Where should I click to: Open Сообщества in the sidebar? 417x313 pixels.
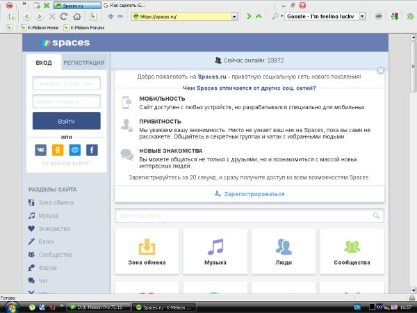(50, 255)
